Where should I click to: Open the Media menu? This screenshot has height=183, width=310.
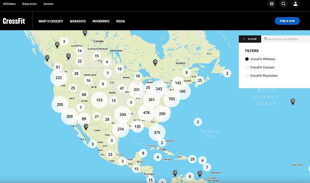(x=121, y=21)
